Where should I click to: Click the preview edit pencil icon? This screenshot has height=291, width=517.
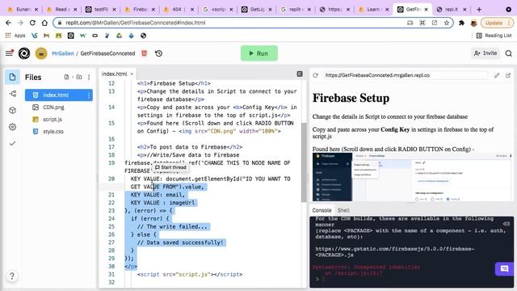tap(497, 75)
